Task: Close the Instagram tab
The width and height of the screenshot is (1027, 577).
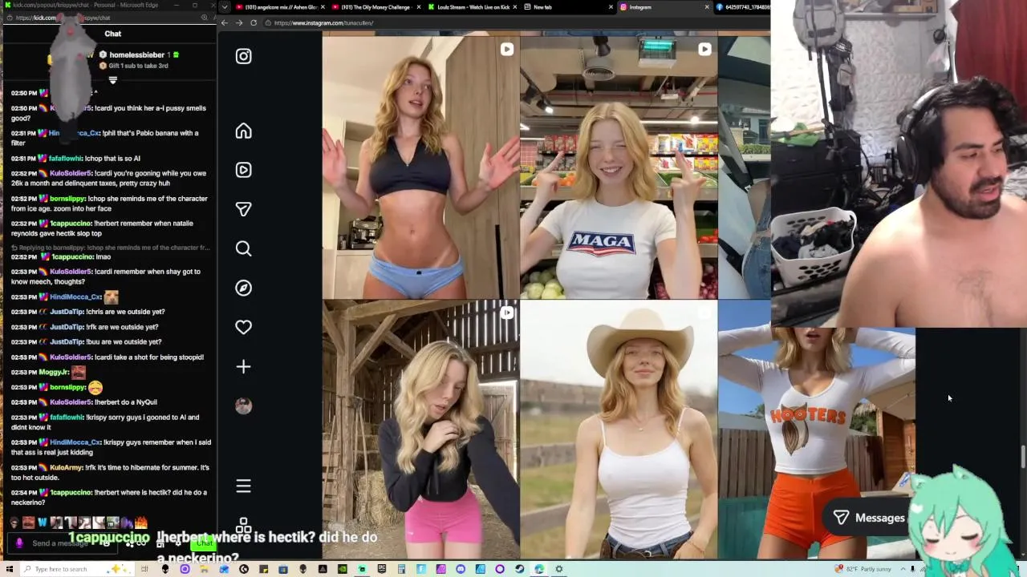Action: [707, 7]
